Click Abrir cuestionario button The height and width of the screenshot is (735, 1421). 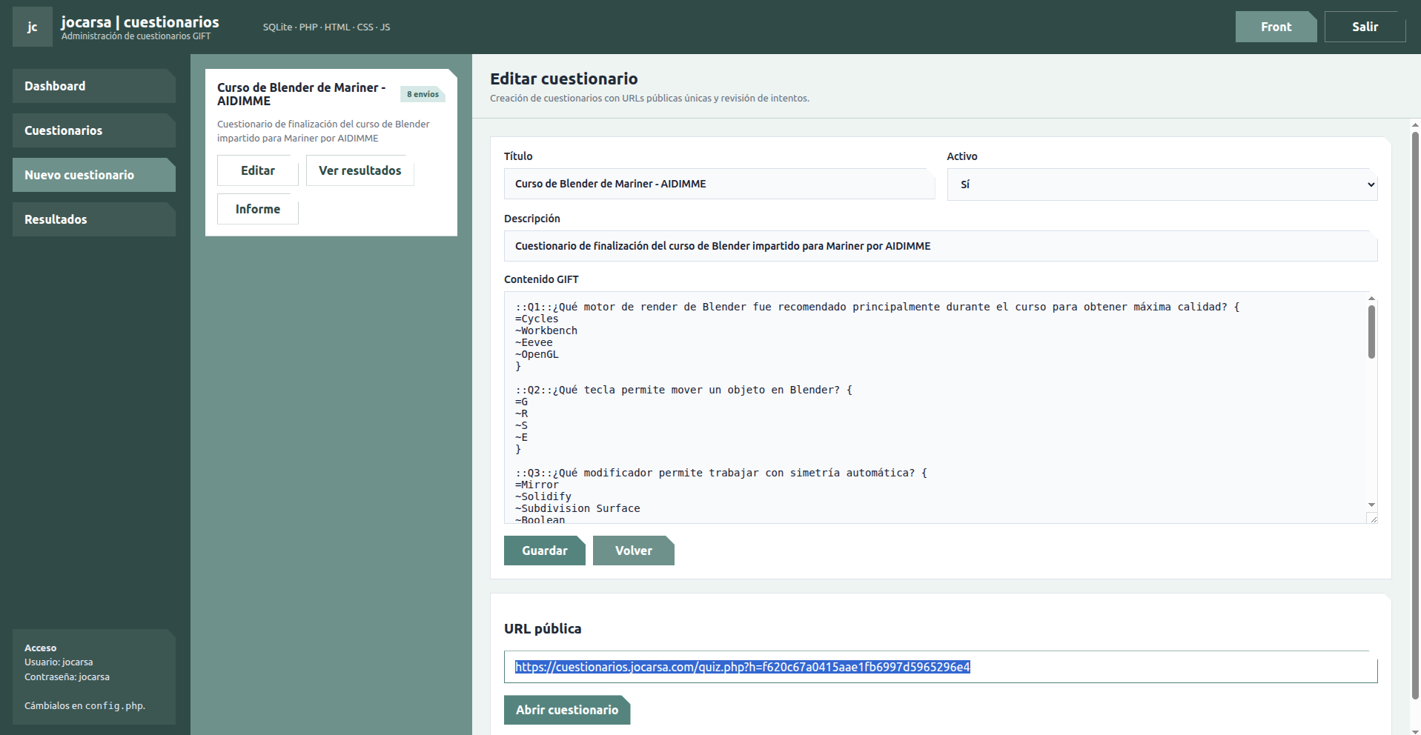[x=567, y=710]
